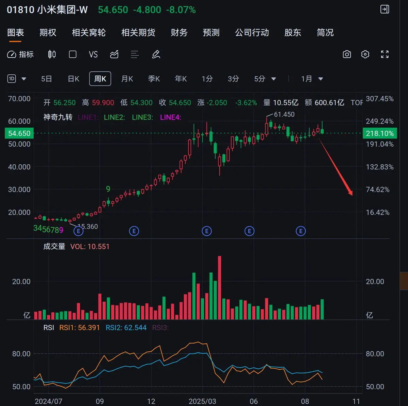
Task: Expand the 5分 interval dropdown arrow
Action: click(x=273, y=79)
